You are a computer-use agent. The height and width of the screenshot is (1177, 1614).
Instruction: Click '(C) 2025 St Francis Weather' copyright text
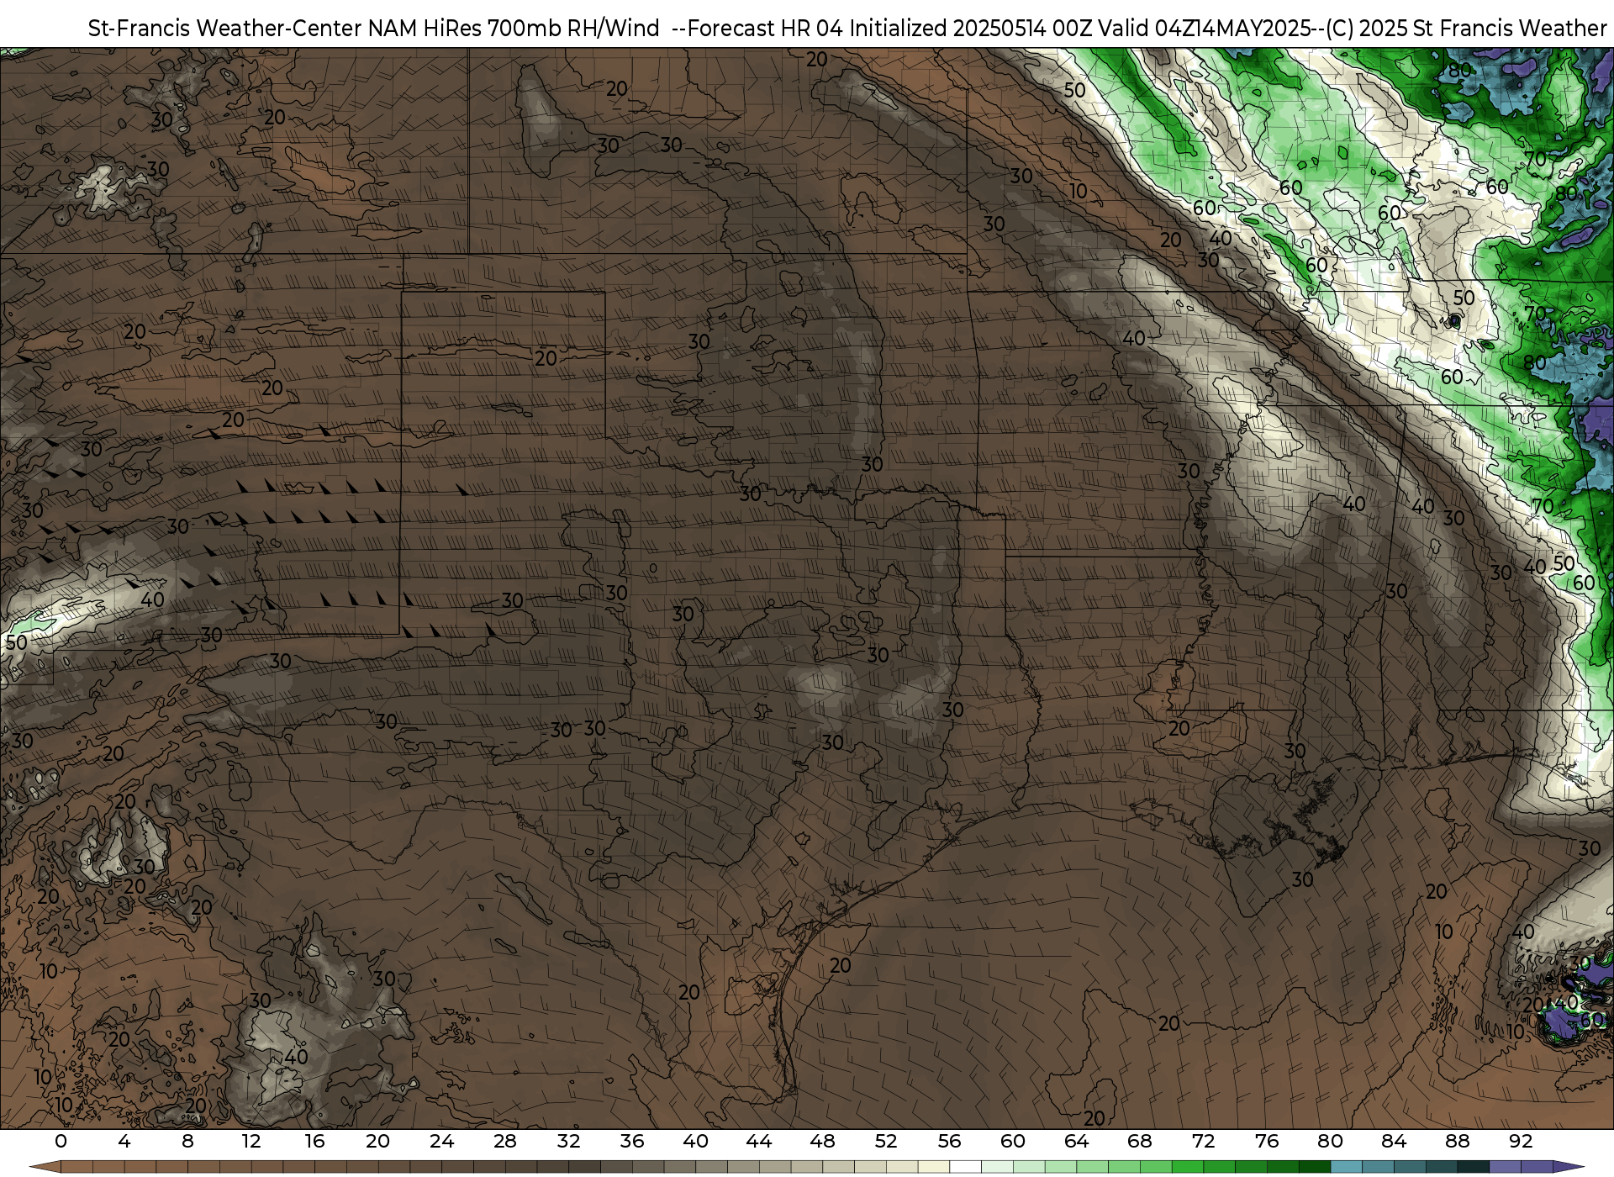[x=1466, y=29]
